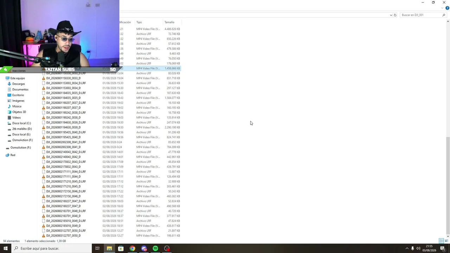
Task: Open the notification center icon
Action: 443,248
